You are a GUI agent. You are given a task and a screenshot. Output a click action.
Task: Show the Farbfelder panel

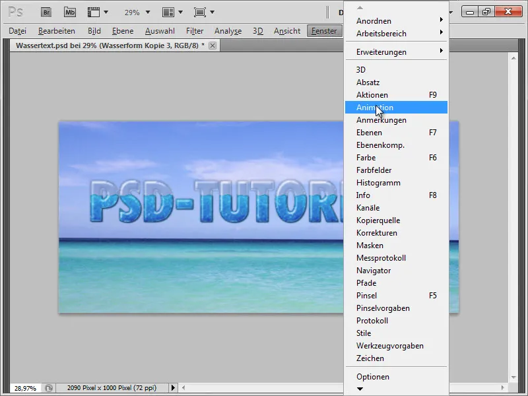point(397,170)
